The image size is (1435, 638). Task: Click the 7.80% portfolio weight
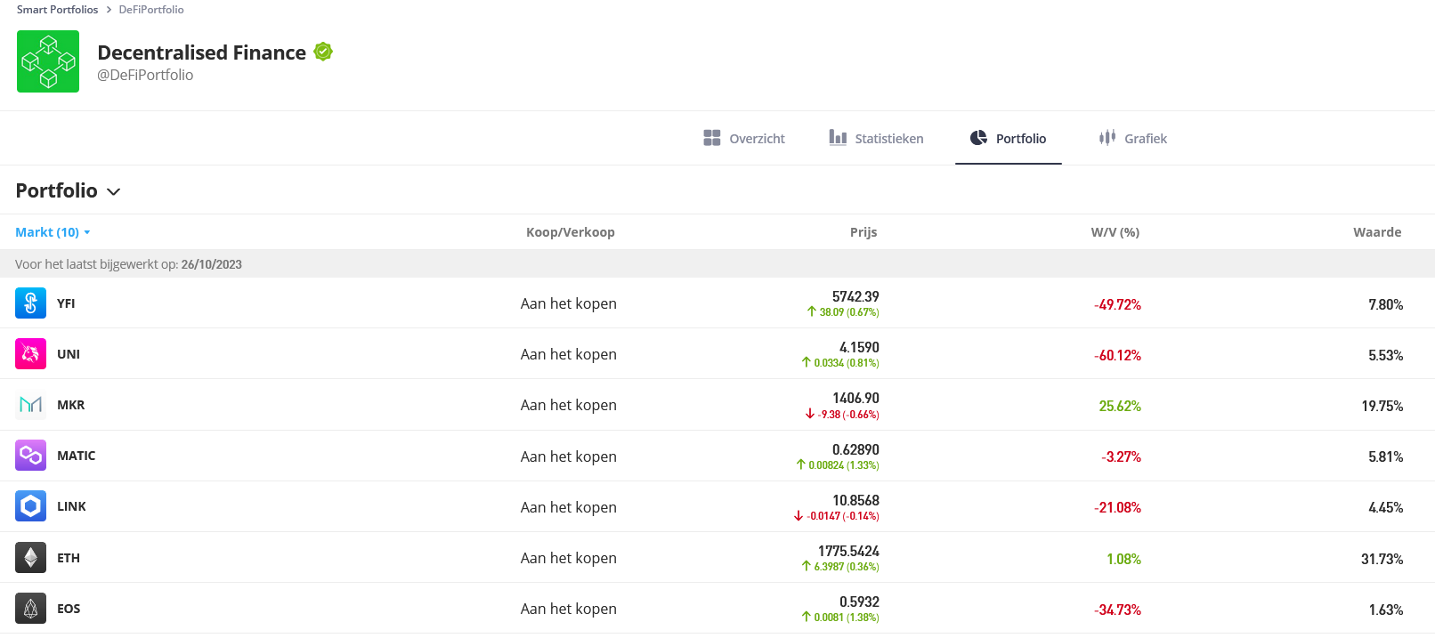pyautogui.click(x=1385, y=304)
